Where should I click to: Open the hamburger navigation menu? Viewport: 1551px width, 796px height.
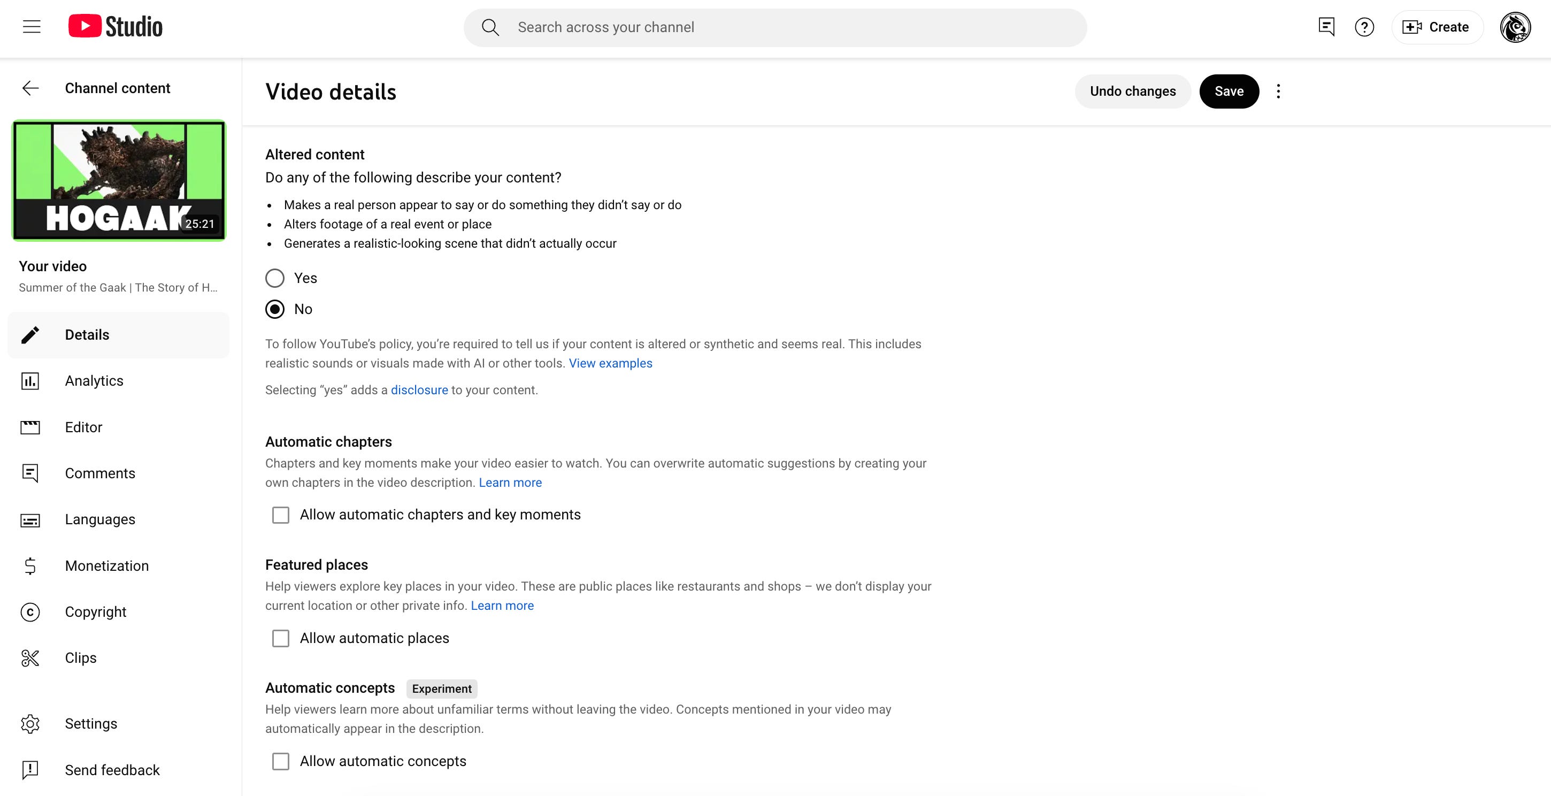[32, 27]
